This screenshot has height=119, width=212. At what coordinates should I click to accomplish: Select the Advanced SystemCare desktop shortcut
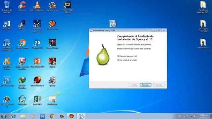click(7, 45)
